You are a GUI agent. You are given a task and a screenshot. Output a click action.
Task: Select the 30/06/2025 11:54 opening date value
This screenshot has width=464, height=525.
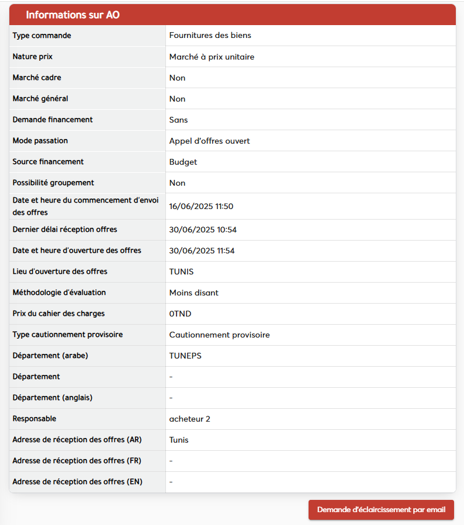coord(202,251)
